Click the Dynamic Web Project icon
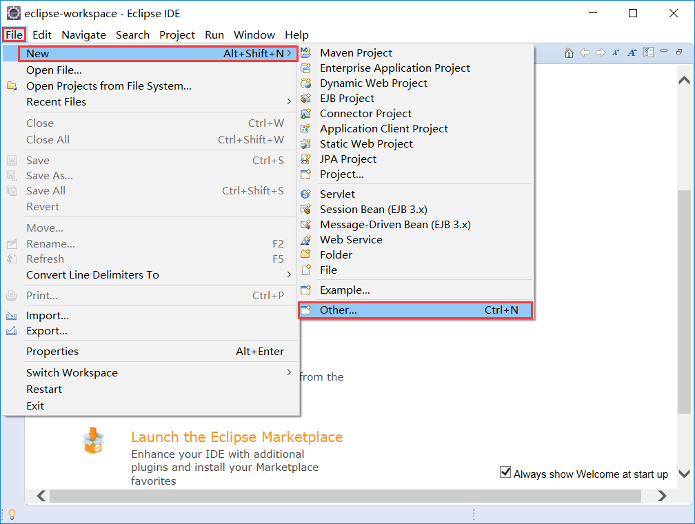 [306, 83]
